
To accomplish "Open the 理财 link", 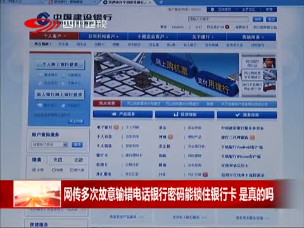I will point(162,137).
